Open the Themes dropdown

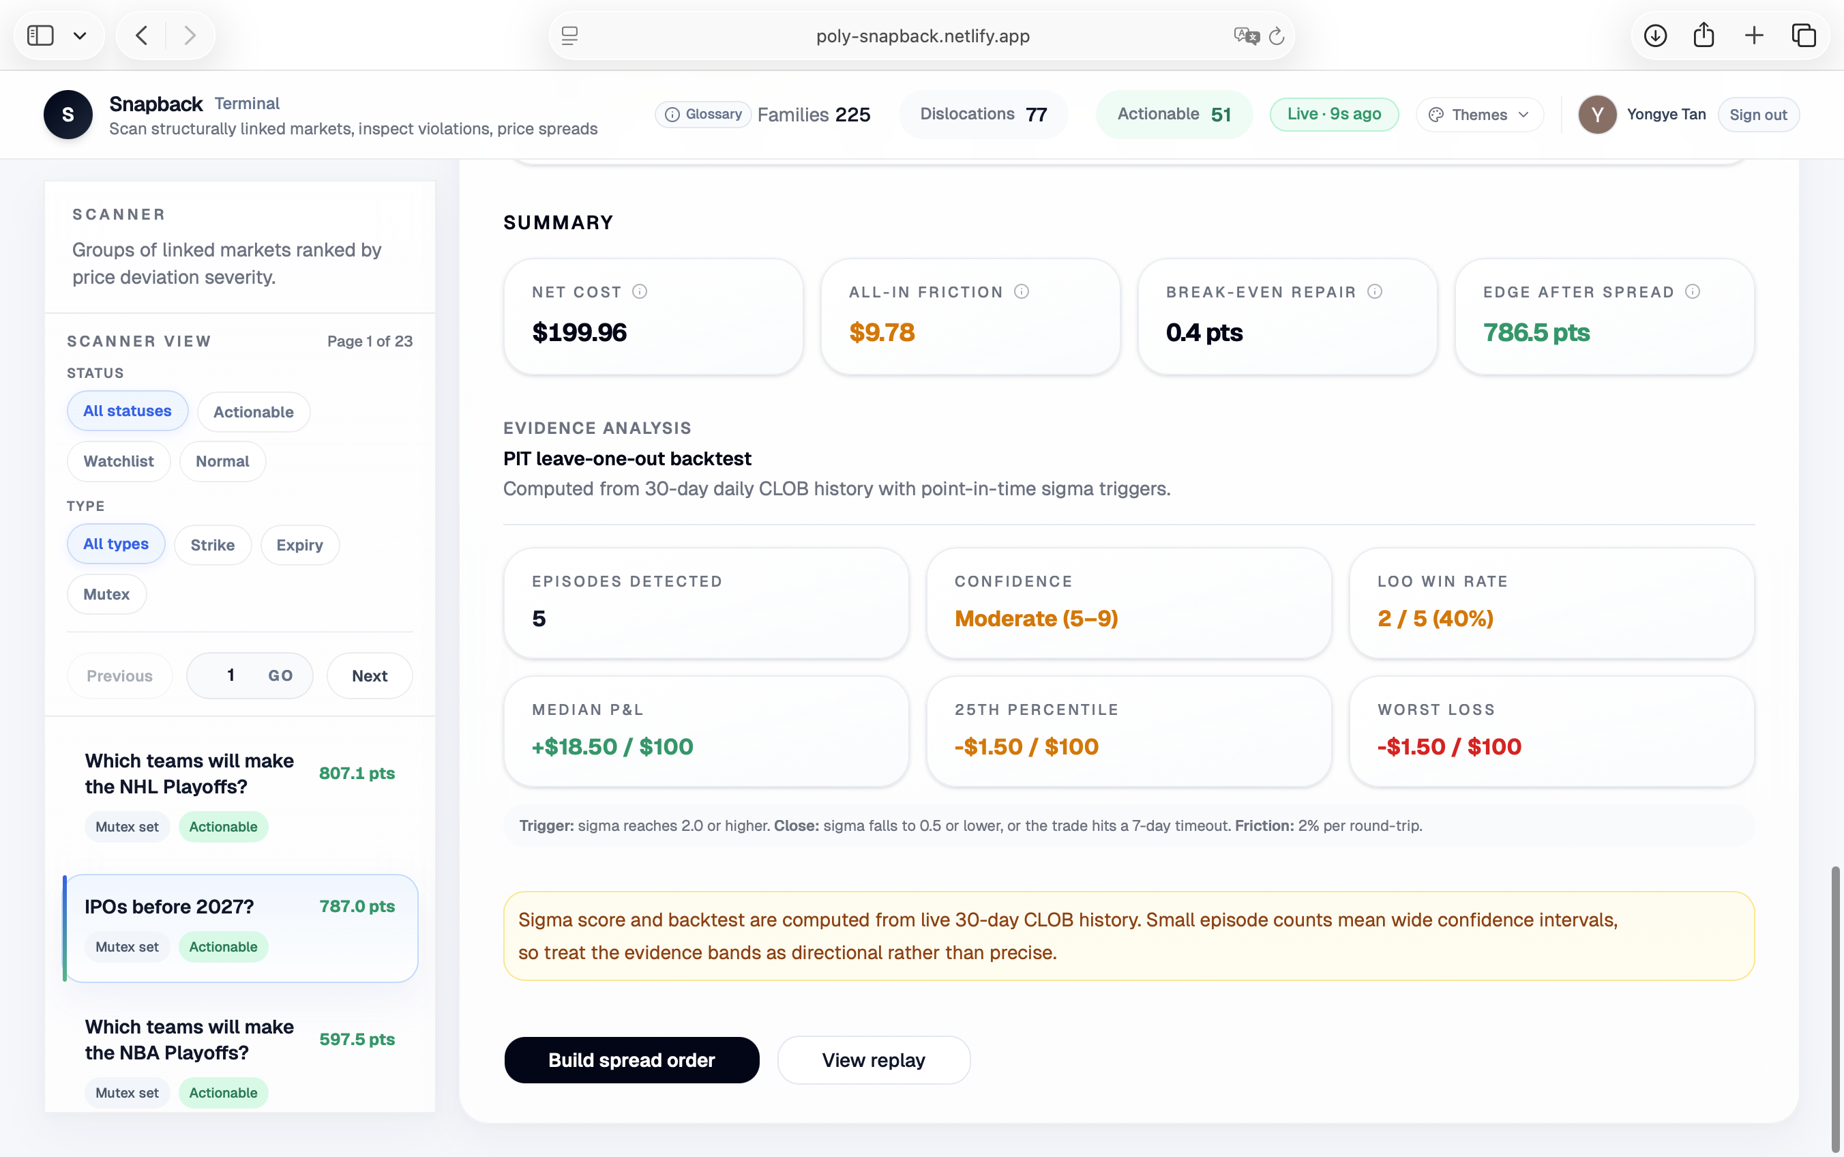[1479, 115]
